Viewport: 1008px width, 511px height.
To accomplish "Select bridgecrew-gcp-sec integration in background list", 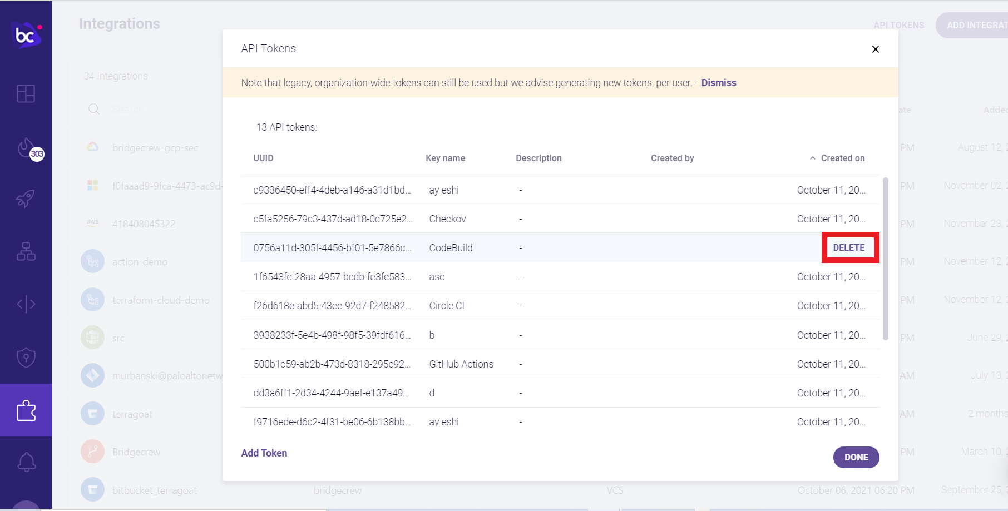I will click(x=155, y=148).
